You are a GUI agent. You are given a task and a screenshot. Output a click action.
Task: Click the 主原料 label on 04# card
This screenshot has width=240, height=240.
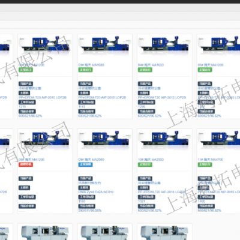(143, 93)
